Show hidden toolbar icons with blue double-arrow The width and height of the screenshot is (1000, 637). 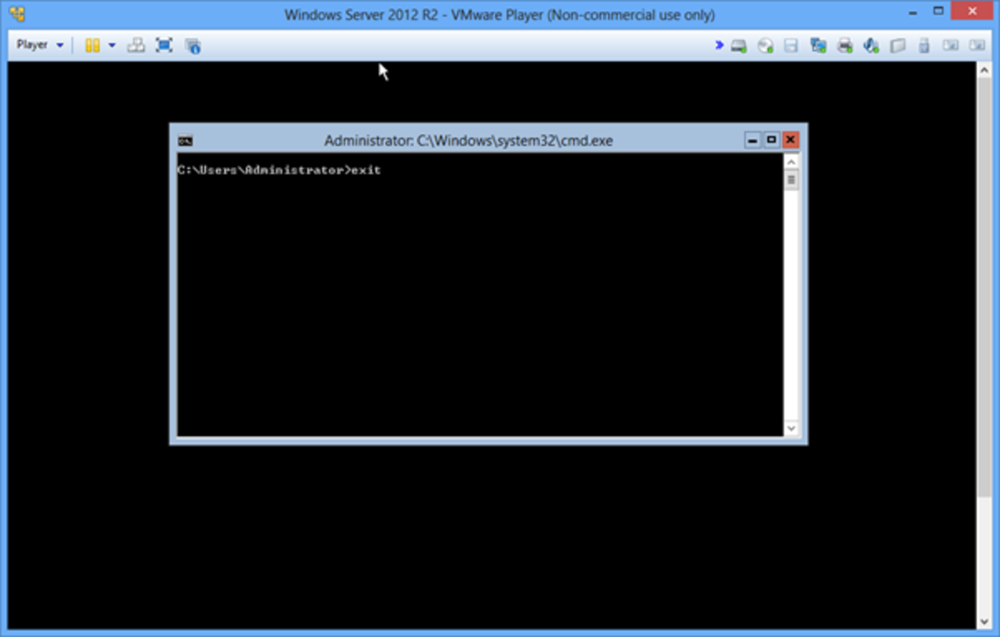coord(718,46)
